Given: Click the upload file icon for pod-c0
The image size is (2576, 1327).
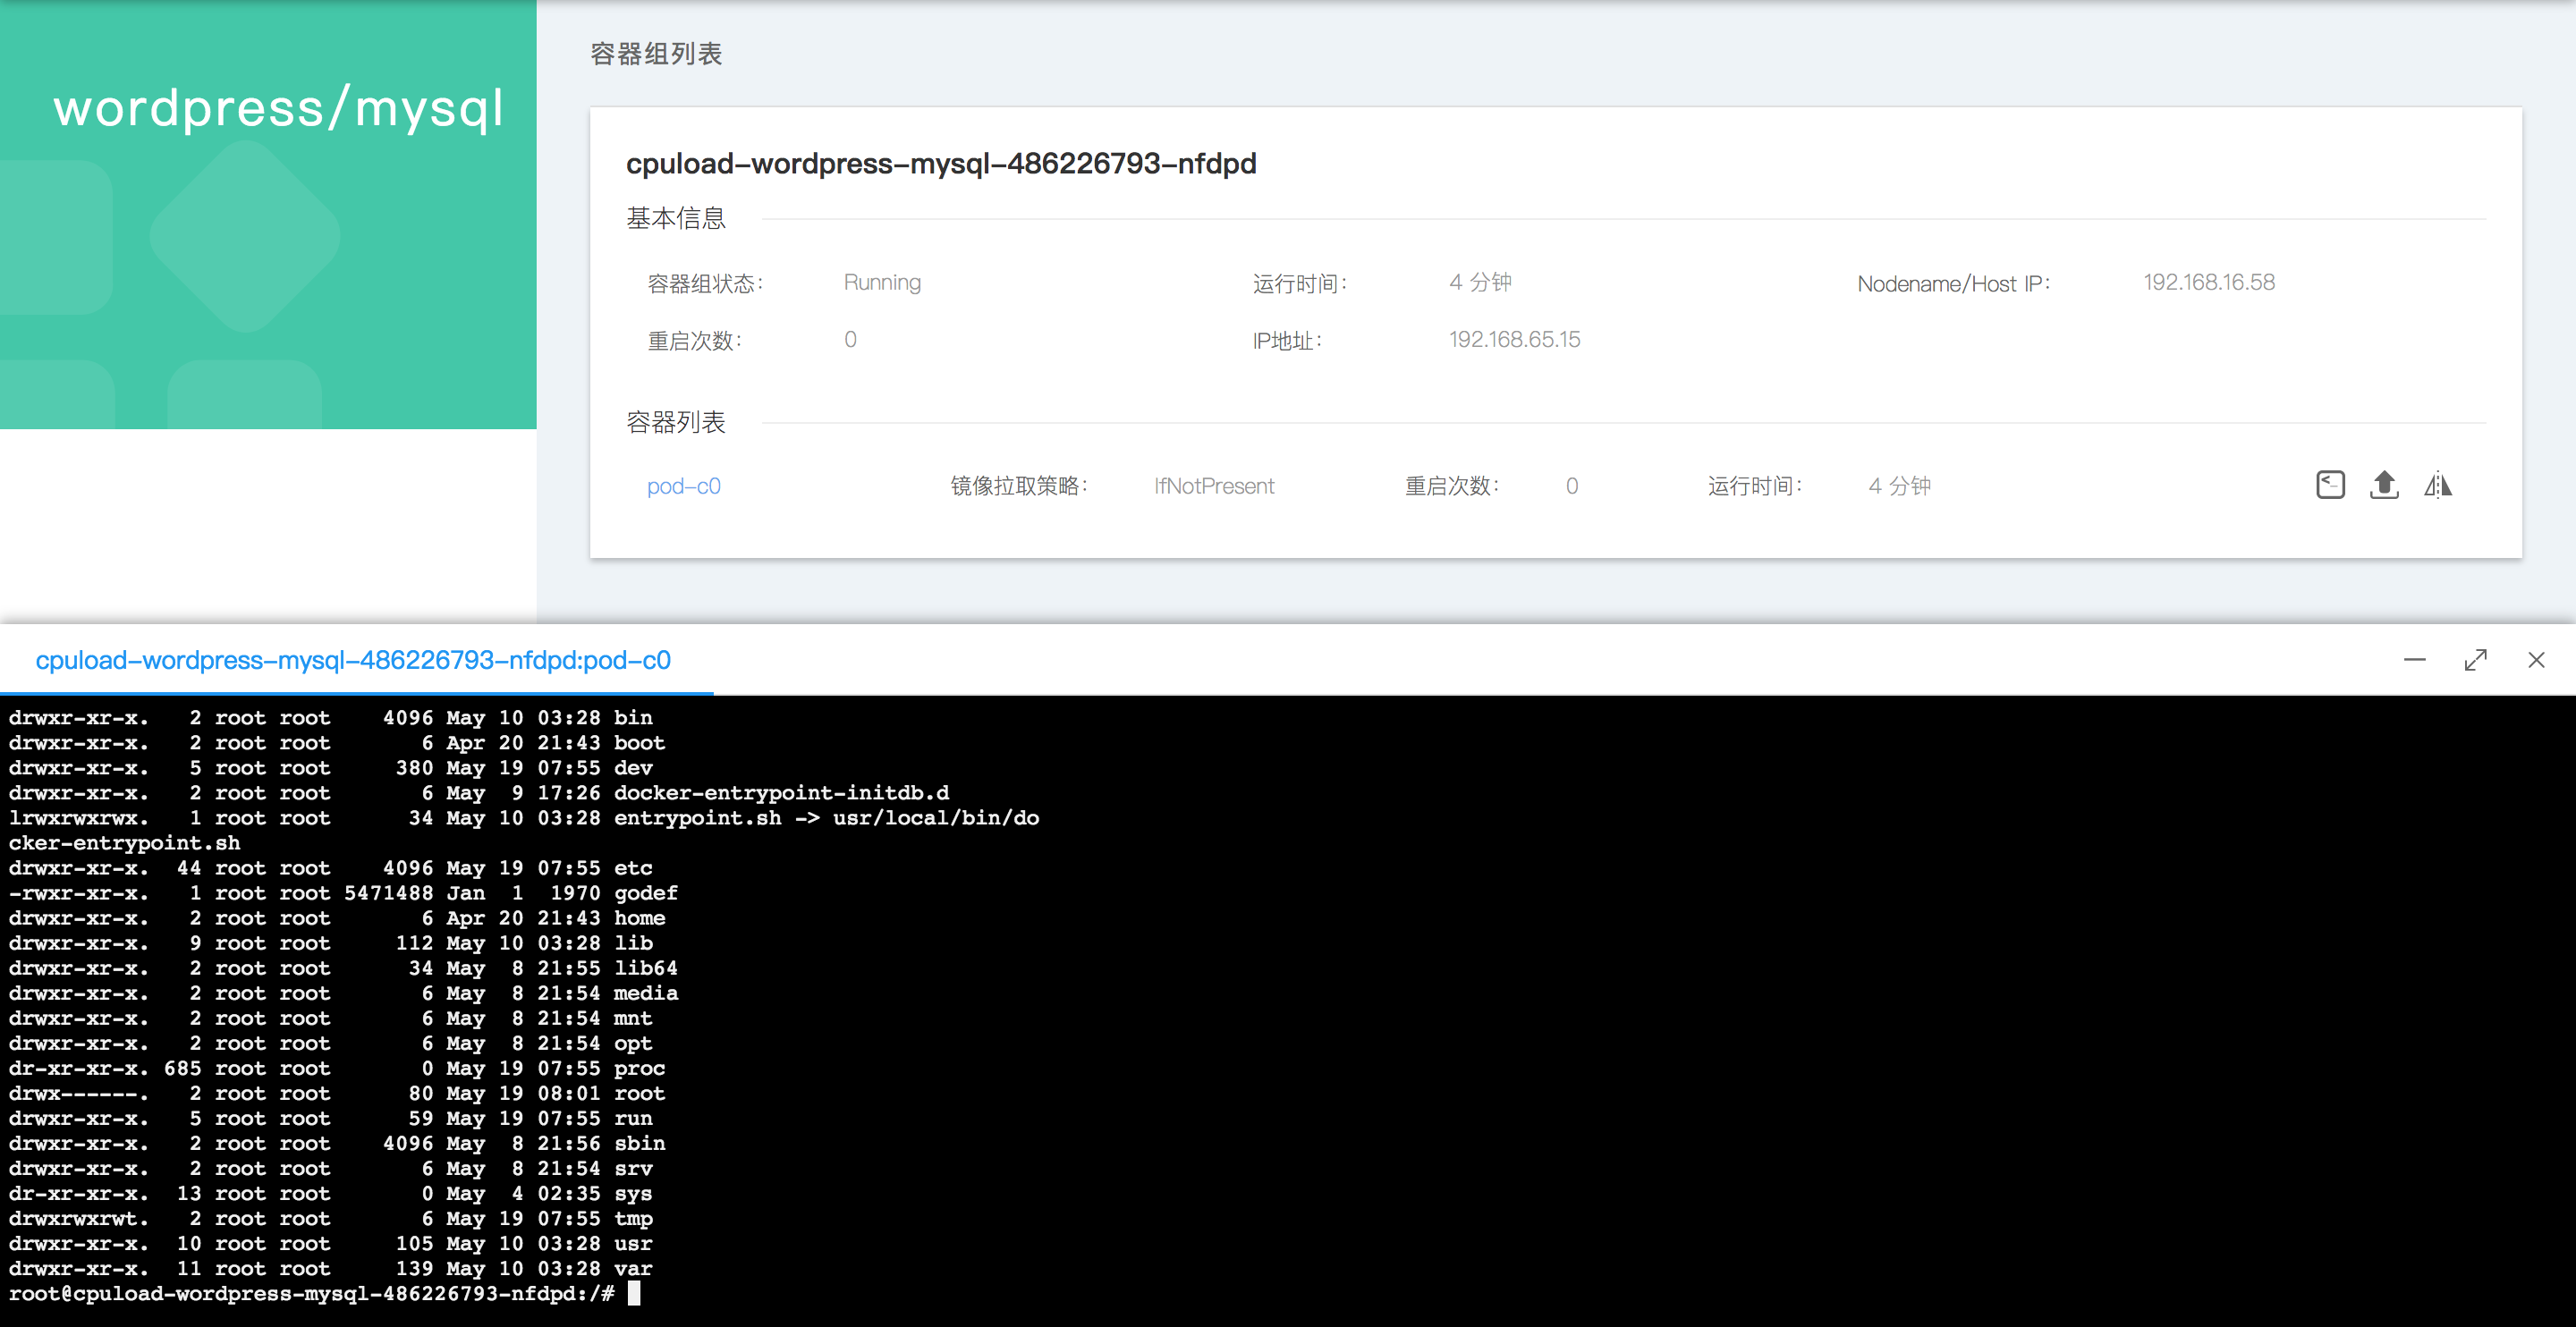Looking at the screenshot, I should click(x=2384, y=485).
